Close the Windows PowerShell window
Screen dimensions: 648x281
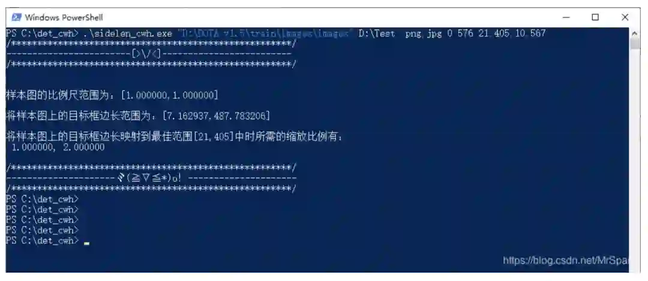point(625,17)
